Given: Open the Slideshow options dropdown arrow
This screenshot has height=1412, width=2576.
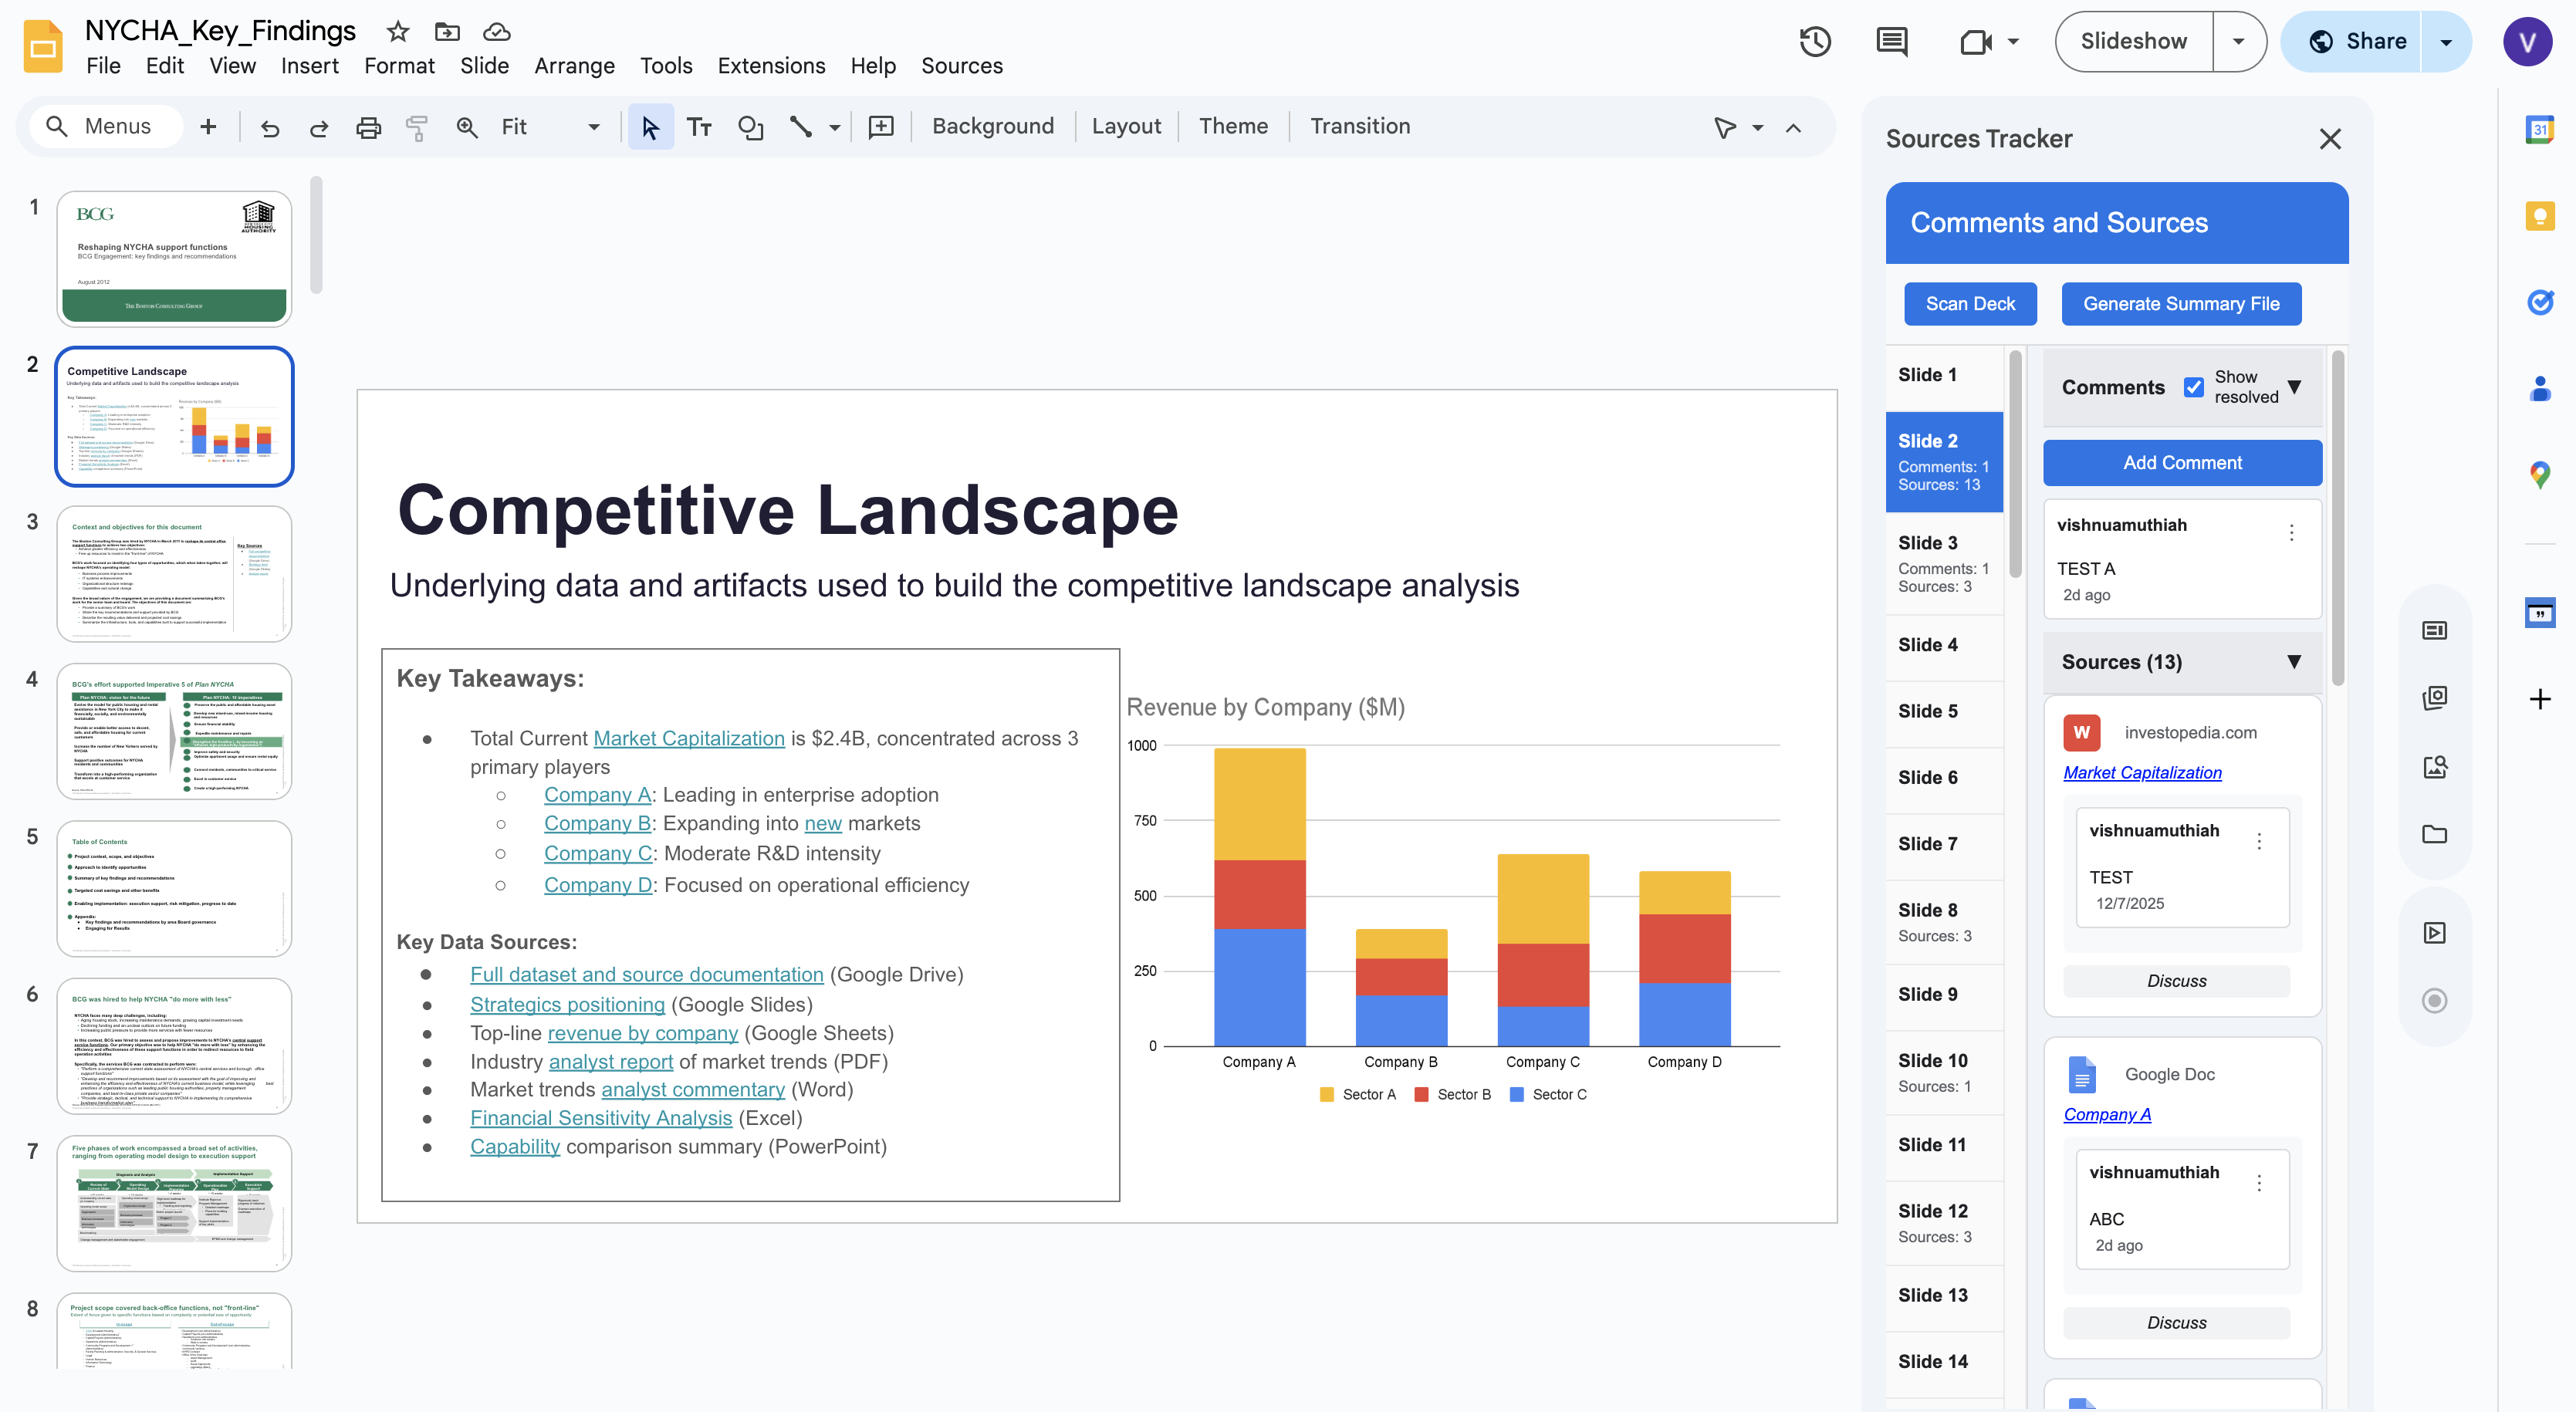Looking at the screenshot, I should coord(2239,41).
